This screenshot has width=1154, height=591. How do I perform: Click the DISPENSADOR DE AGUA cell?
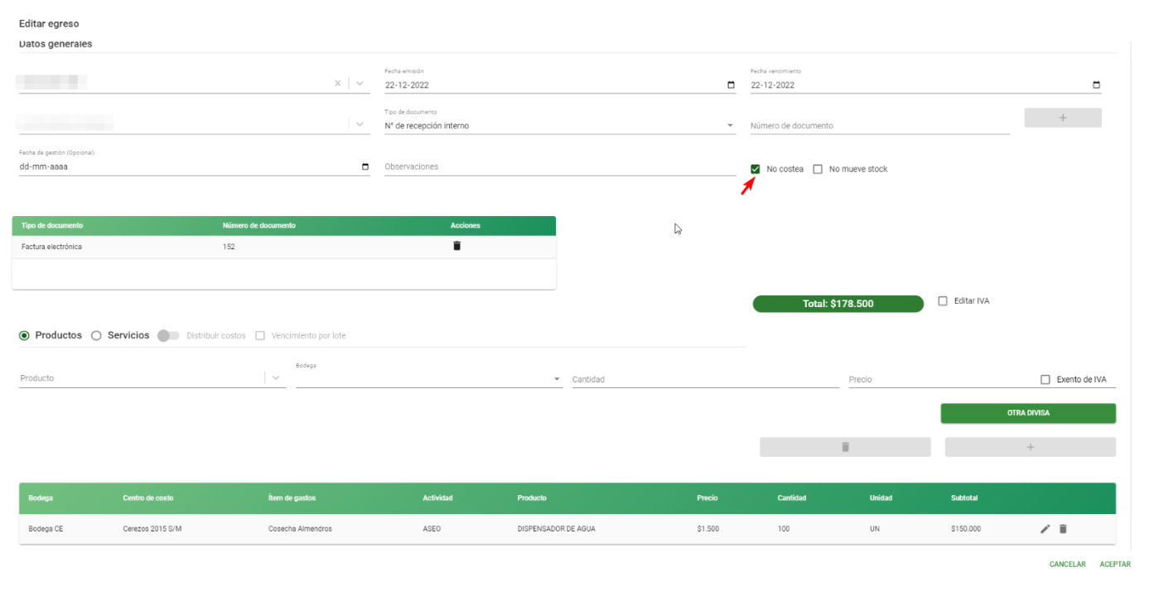pos(557,528)
